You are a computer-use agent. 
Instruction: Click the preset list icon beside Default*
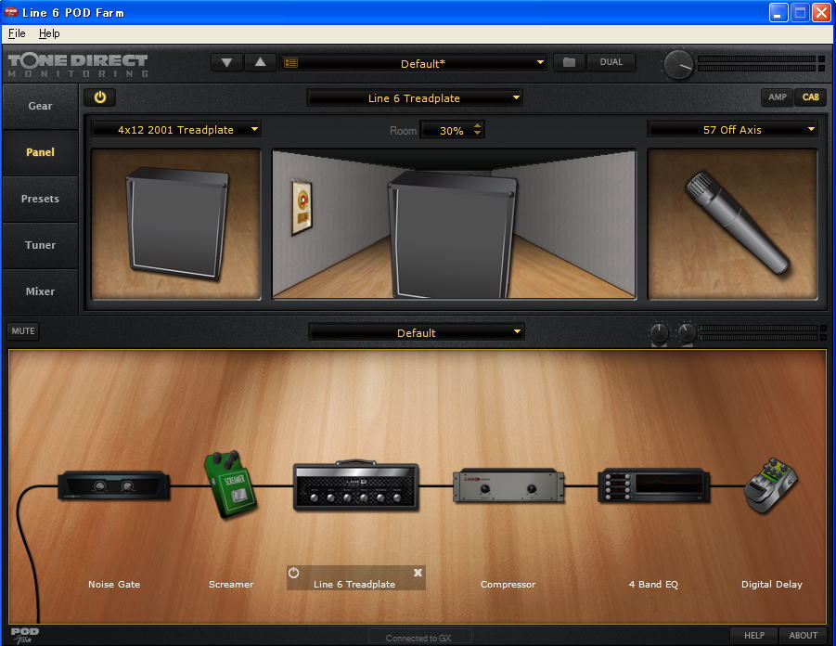pos(290,63)
